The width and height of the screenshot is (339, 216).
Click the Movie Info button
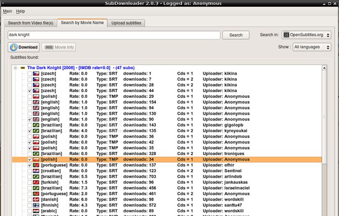[x=59, y=47]
